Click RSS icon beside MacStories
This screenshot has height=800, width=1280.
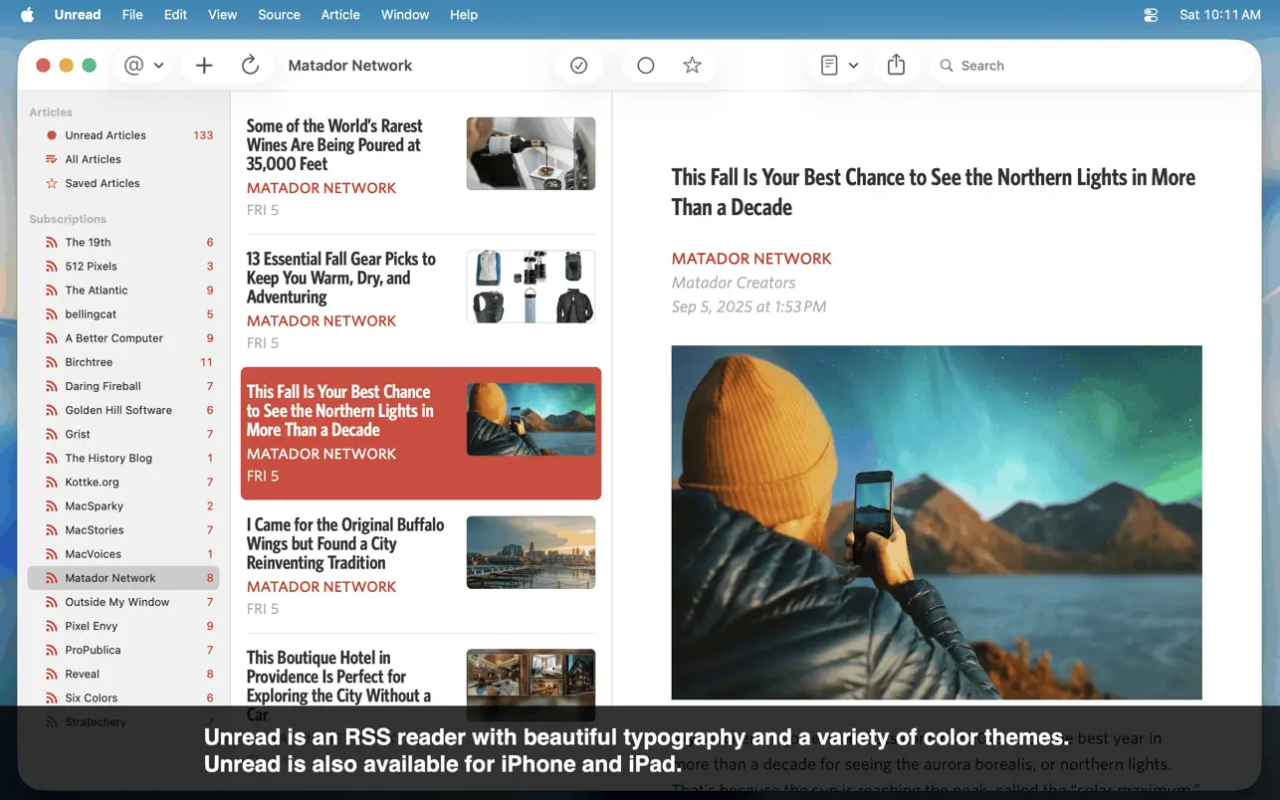(52, 530)
